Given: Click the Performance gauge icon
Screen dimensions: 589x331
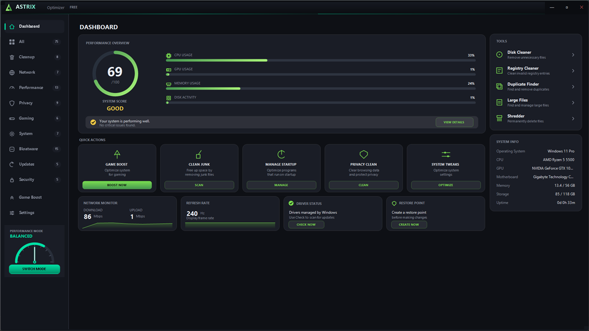Looking at the screenshot, I should tap(12, 88).
